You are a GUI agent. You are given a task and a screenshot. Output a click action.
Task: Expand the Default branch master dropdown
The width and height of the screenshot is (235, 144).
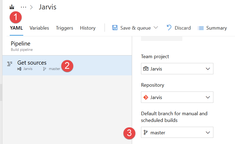coord(207,132)
